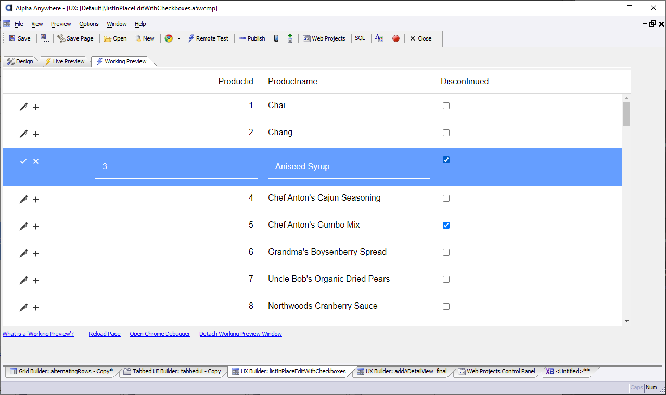Screen dimensions: 666x395
Task: Switch to the Live Preview tab
Action: pos(65,61)
